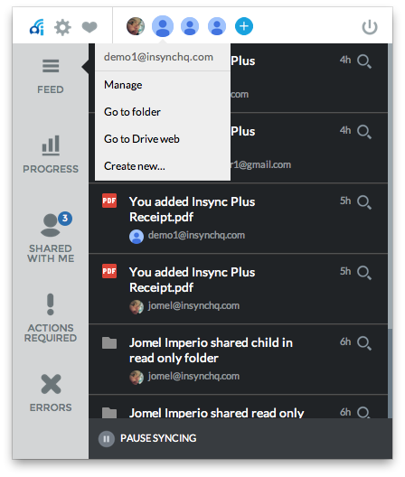This screenshot has width=405, height=477.
Task: Select the jomel account photo avatar
Action: [x=136, y=26]
